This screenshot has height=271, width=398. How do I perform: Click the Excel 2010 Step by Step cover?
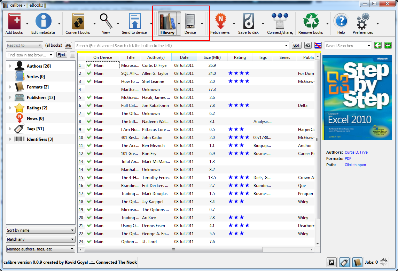(x=357, y=98)
